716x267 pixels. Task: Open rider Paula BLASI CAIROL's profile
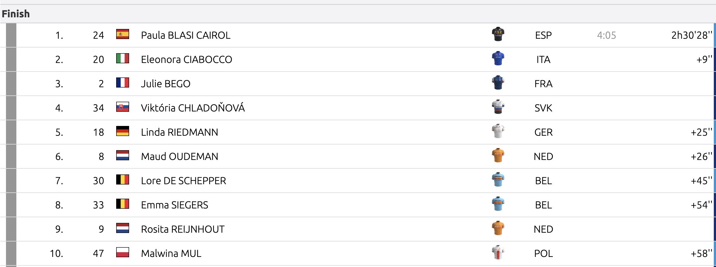[x=185, y=35]
